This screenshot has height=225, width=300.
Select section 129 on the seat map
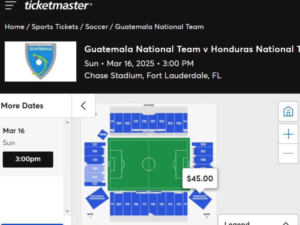pos(118,123)
